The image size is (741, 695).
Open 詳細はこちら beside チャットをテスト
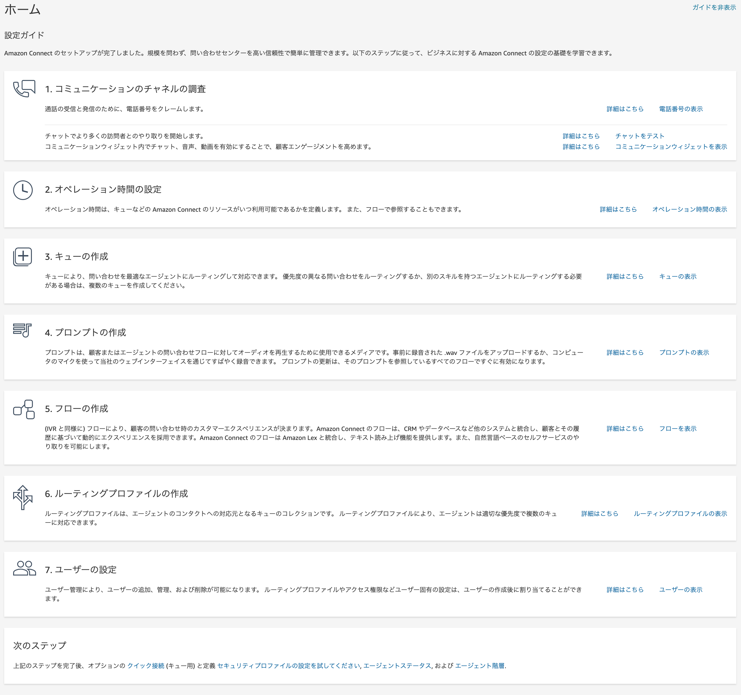[x=581, y=136]
